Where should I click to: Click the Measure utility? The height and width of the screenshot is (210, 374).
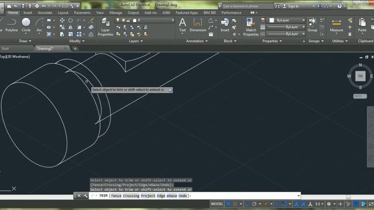tap(337, 25)
